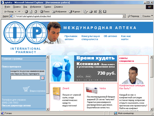Click the Переход go button
The width and height of the screenshot is (154, 116).
click(x=133, y=16)
